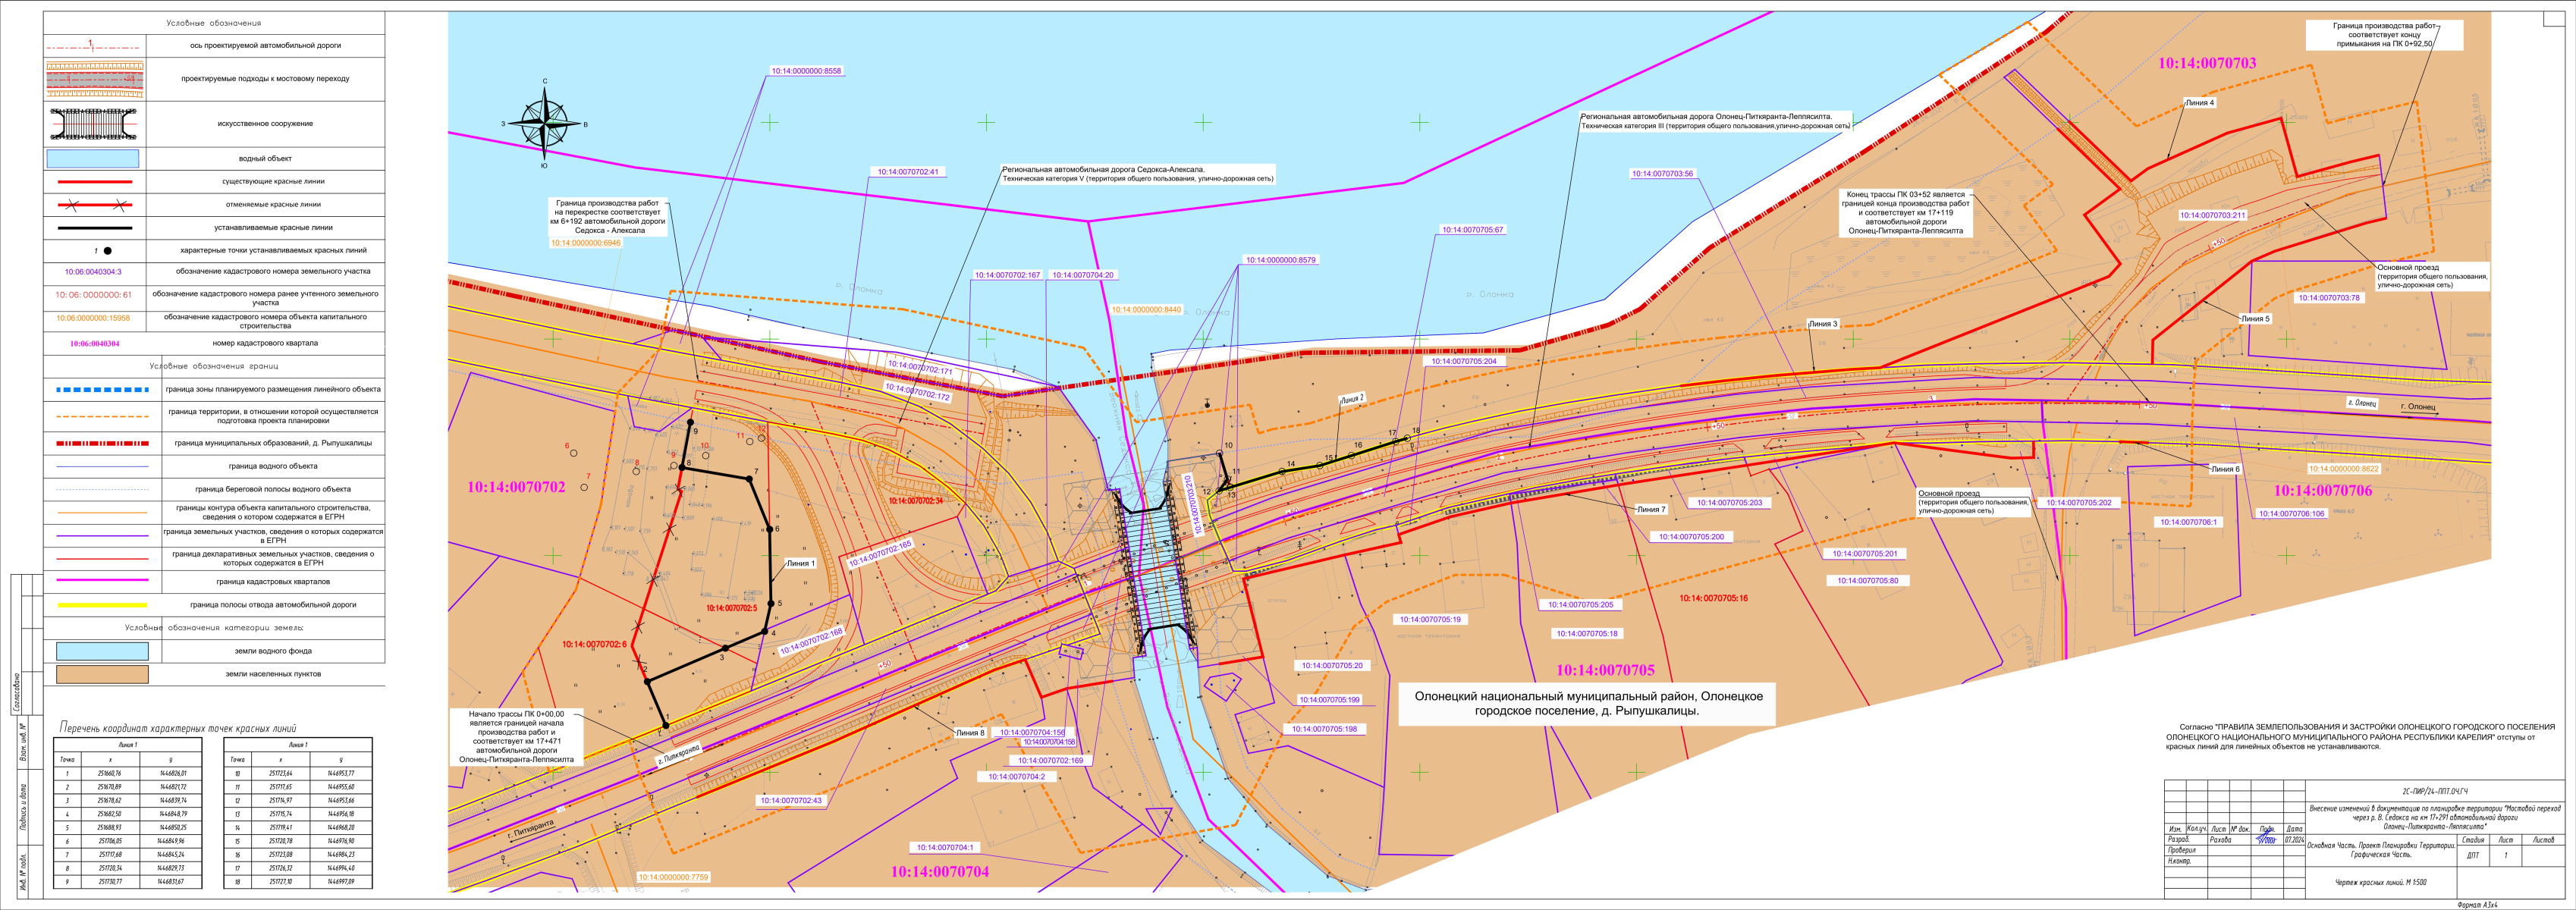Click the characteristic point dot legend symbol
Screen dimensions: 2576x910
(107, 251)
